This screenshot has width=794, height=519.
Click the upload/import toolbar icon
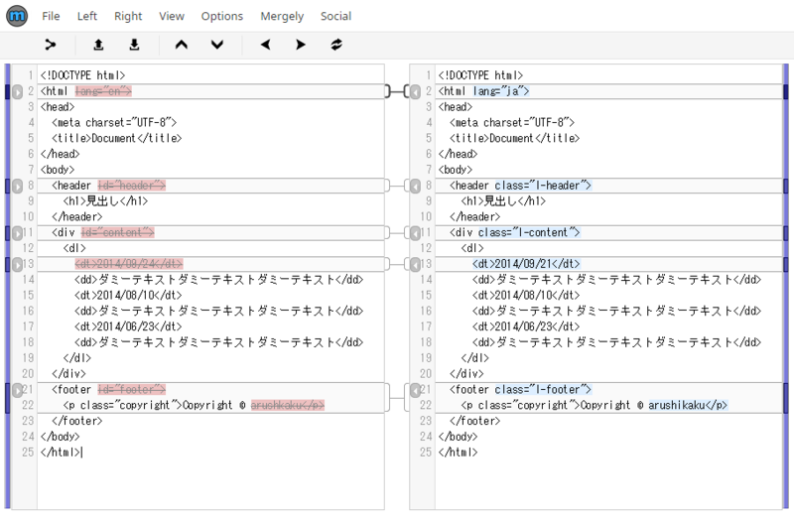tap(98, 45)
